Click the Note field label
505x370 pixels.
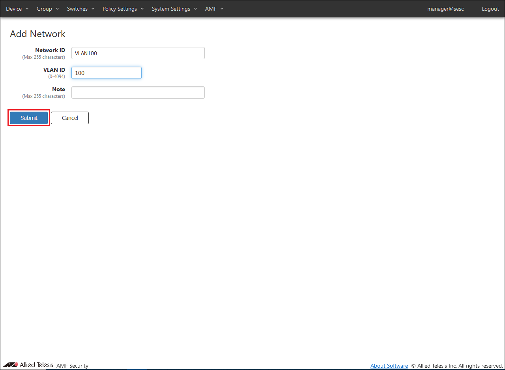[x=58, y=89]
